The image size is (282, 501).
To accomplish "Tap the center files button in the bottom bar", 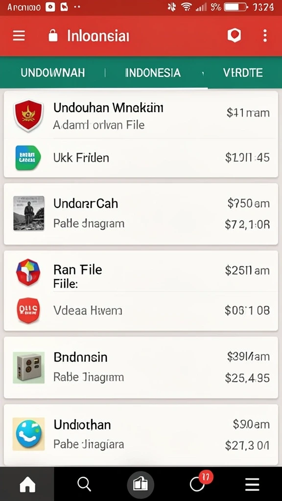I will [x=141, y=484].
